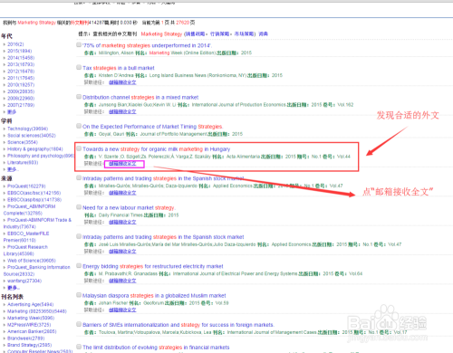Filter by source ProQuest Research Library
453x353 pixels.
tap(25, 251)
